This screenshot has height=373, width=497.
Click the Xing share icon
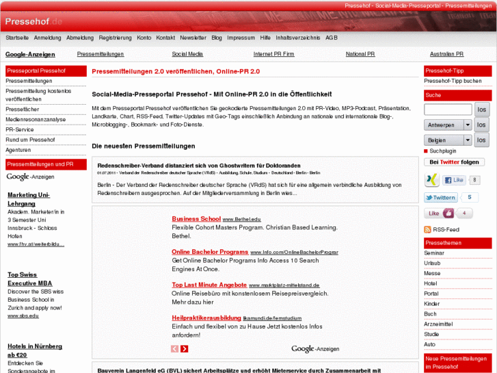click(x=431, y=180)
